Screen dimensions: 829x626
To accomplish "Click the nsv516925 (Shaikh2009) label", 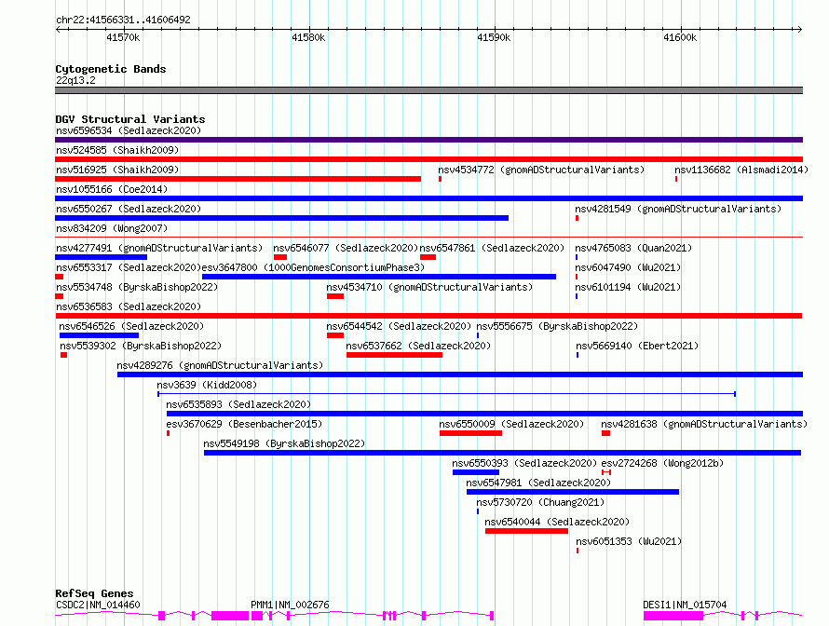I will pos(117,170).
